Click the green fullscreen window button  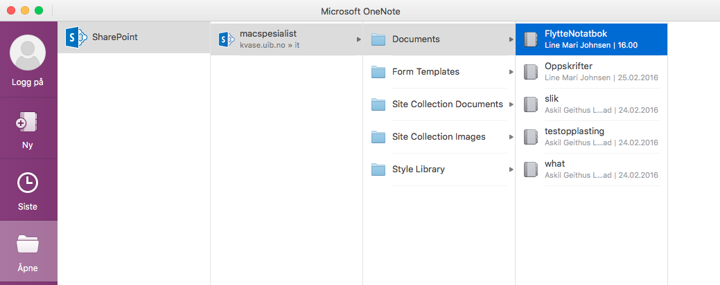[39, 11]
